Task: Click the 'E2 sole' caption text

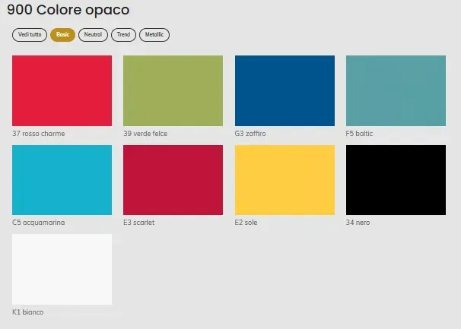Action: point(246,223)
